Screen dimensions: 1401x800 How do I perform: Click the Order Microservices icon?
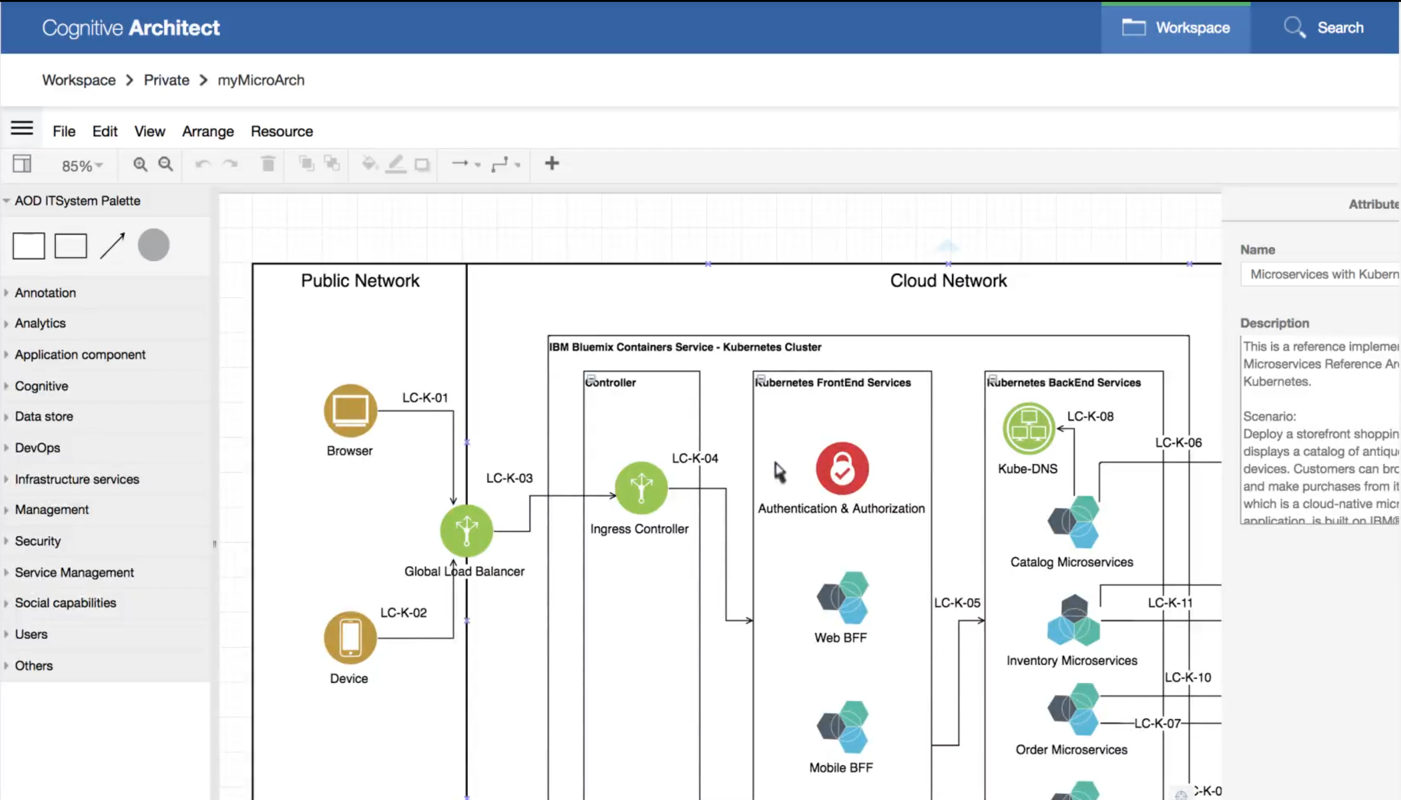(1073, 709)
